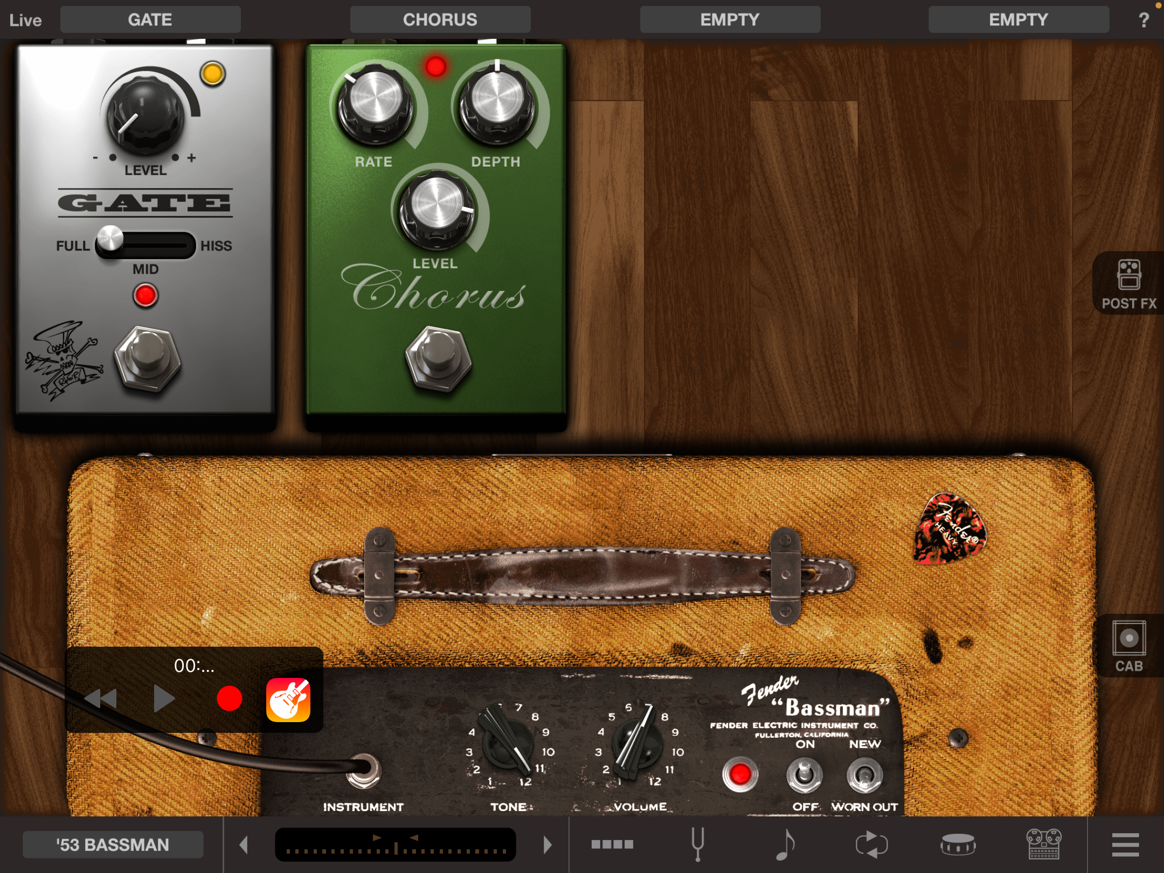Screen dimensions: 1164x873
Task: Click the Gate FULL/MID/HISS slider handle
Action: [x=110, y=239]
